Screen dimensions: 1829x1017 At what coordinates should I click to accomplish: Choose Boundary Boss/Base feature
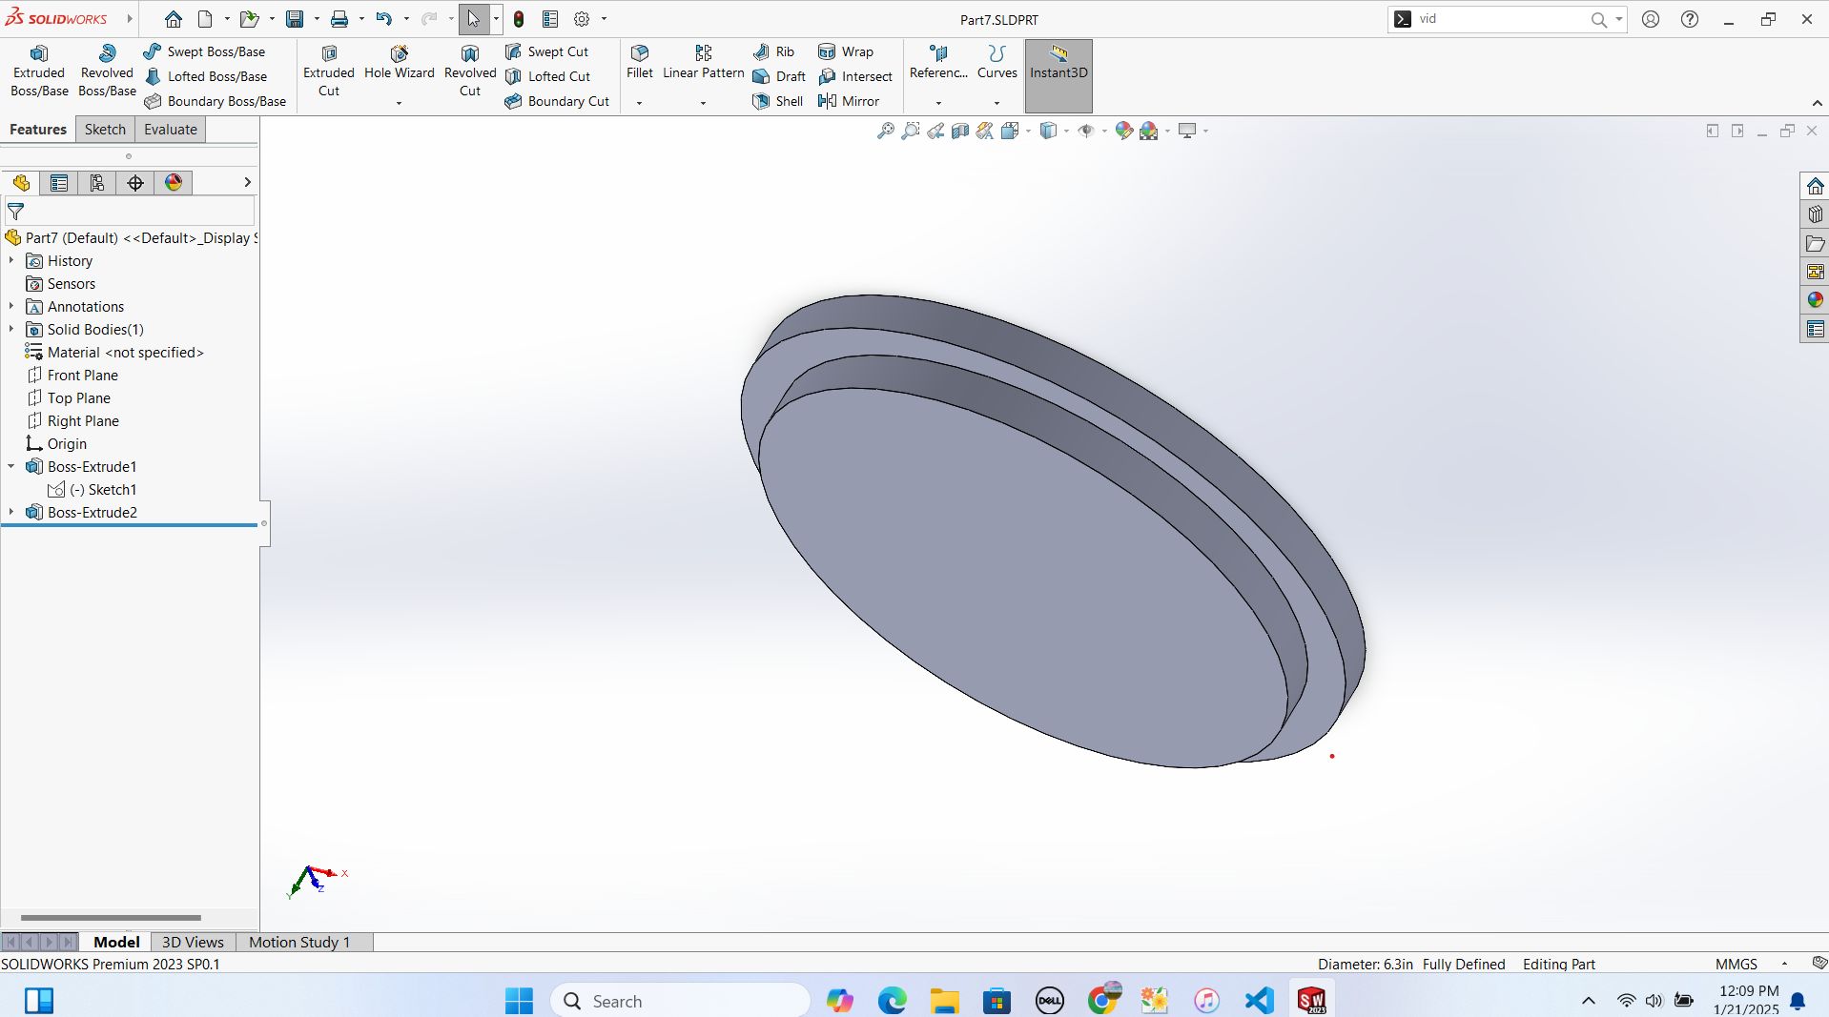pos(216,101)
